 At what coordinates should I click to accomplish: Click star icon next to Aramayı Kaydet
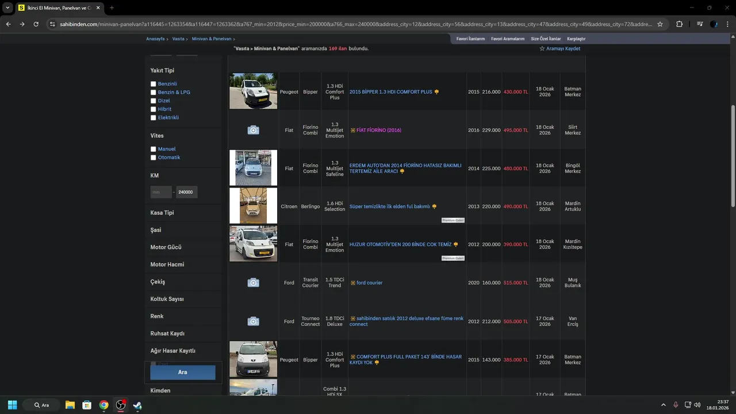point(542,49)
